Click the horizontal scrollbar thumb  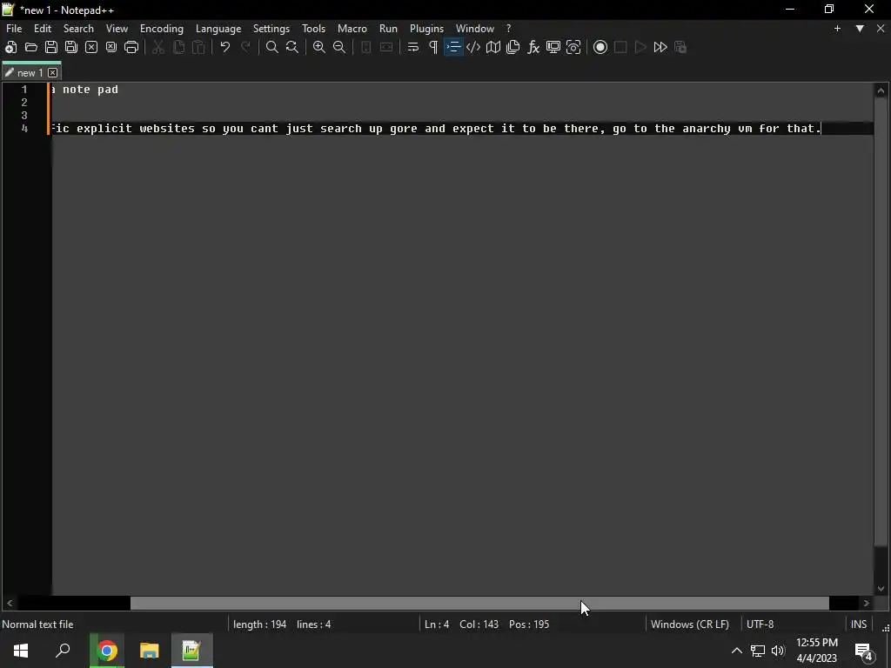[x=479, y=604]
